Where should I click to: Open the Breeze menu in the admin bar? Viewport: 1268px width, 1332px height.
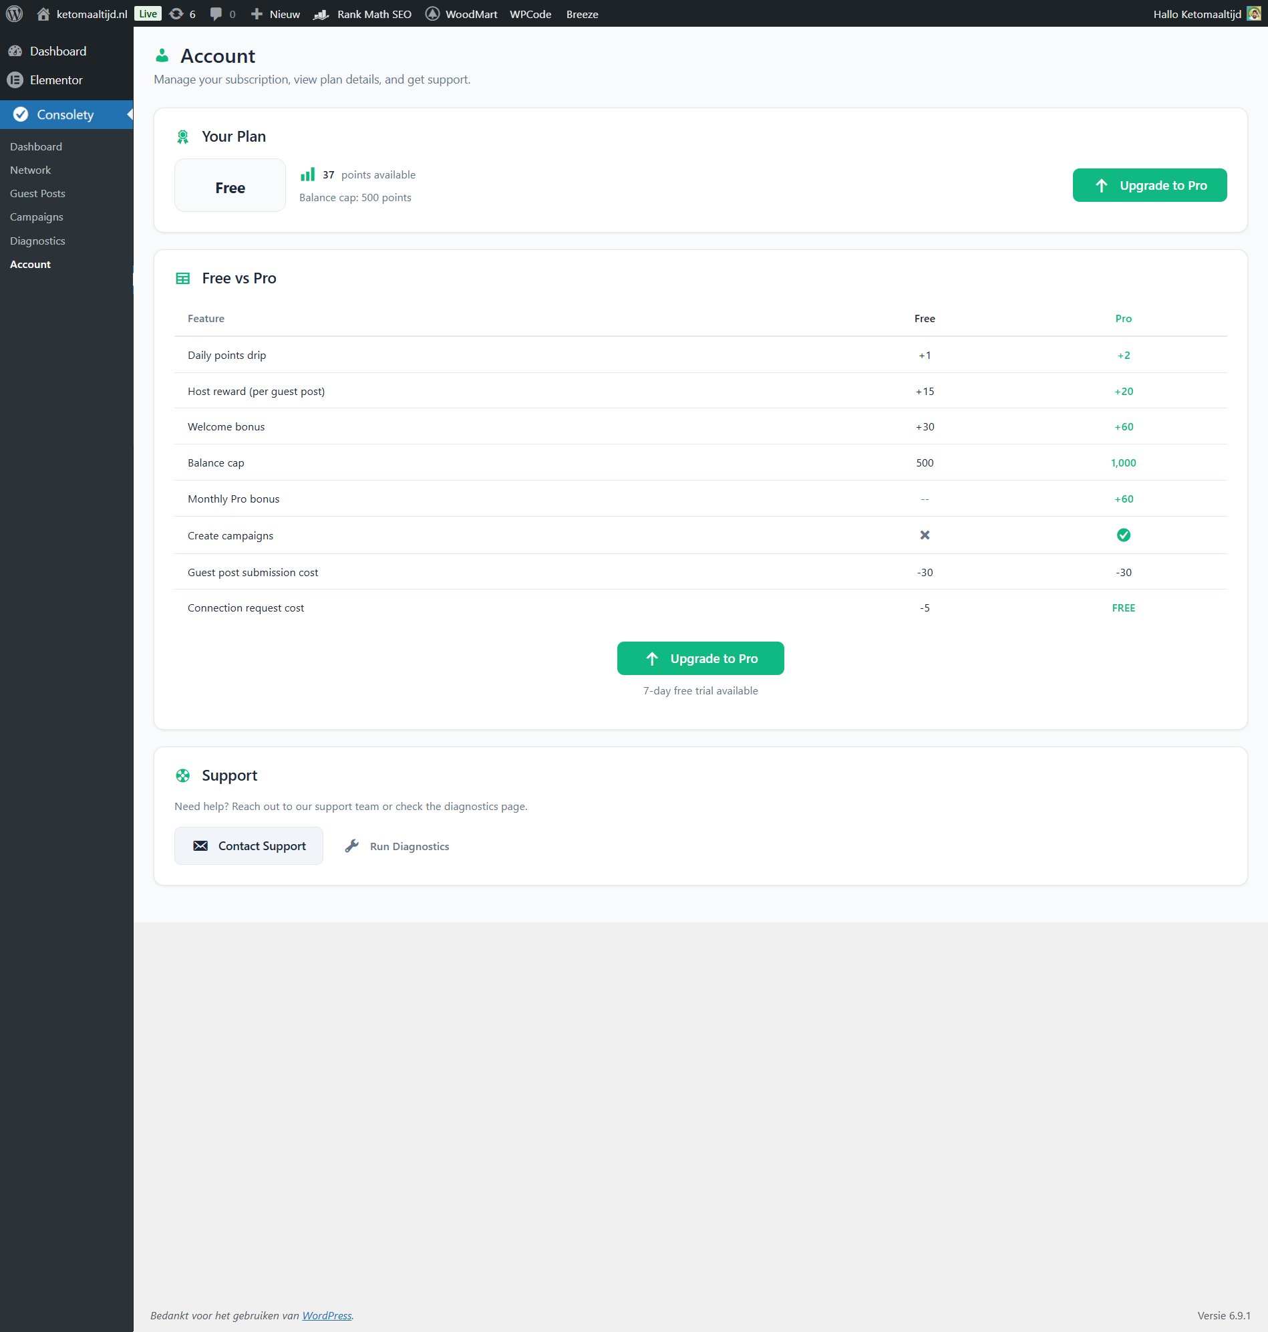(x=582, y=13)
